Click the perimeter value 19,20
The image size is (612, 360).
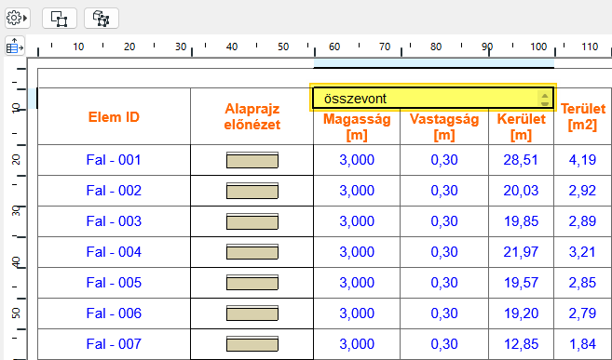[521, 313]
